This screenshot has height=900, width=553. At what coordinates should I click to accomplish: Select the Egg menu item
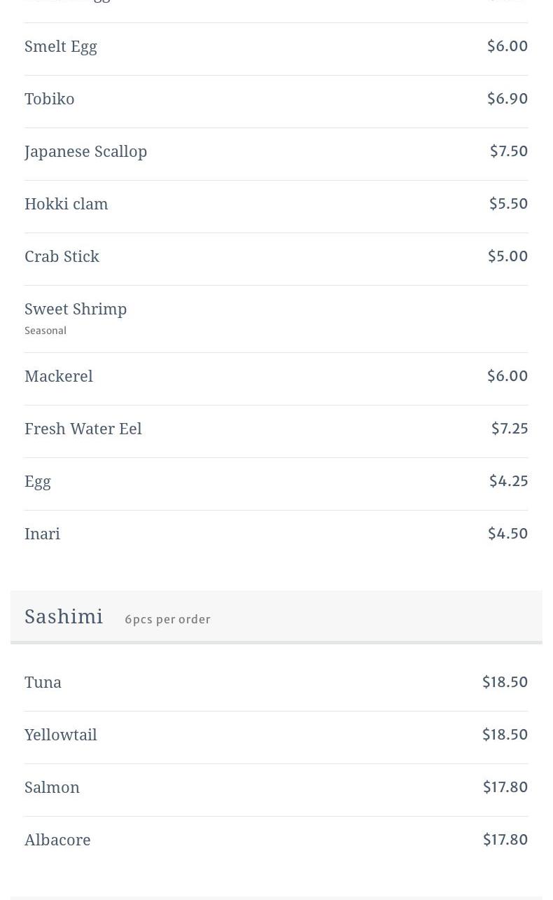(38, 481)
